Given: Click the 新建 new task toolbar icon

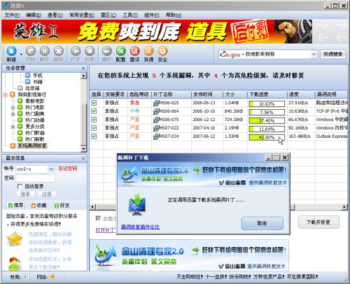Looking at the screenshot, I should point(11,51).
